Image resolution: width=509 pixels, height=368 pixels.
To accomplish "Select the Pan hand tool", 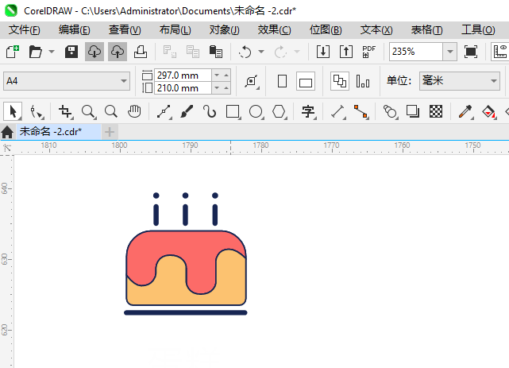I will click(x=134, y=112).
